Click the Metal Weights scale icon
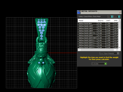This screenshot has width=123, height=92. (79, 12)
